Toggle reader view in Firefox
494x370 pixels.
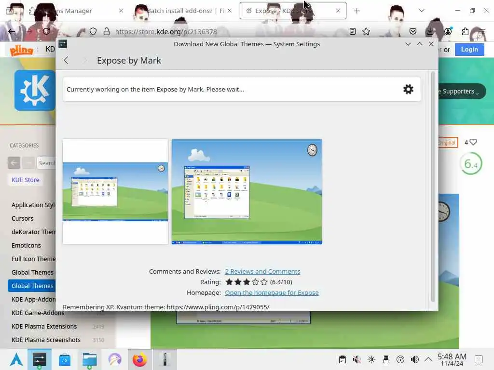(353, 31)
